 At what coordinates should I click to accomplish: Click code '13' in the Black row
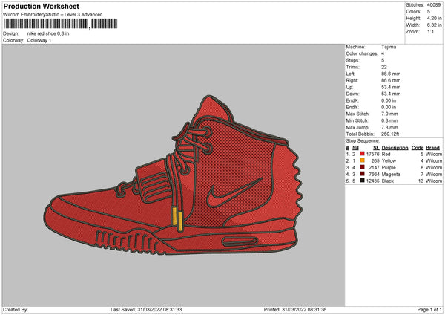(x=421, y=181)
